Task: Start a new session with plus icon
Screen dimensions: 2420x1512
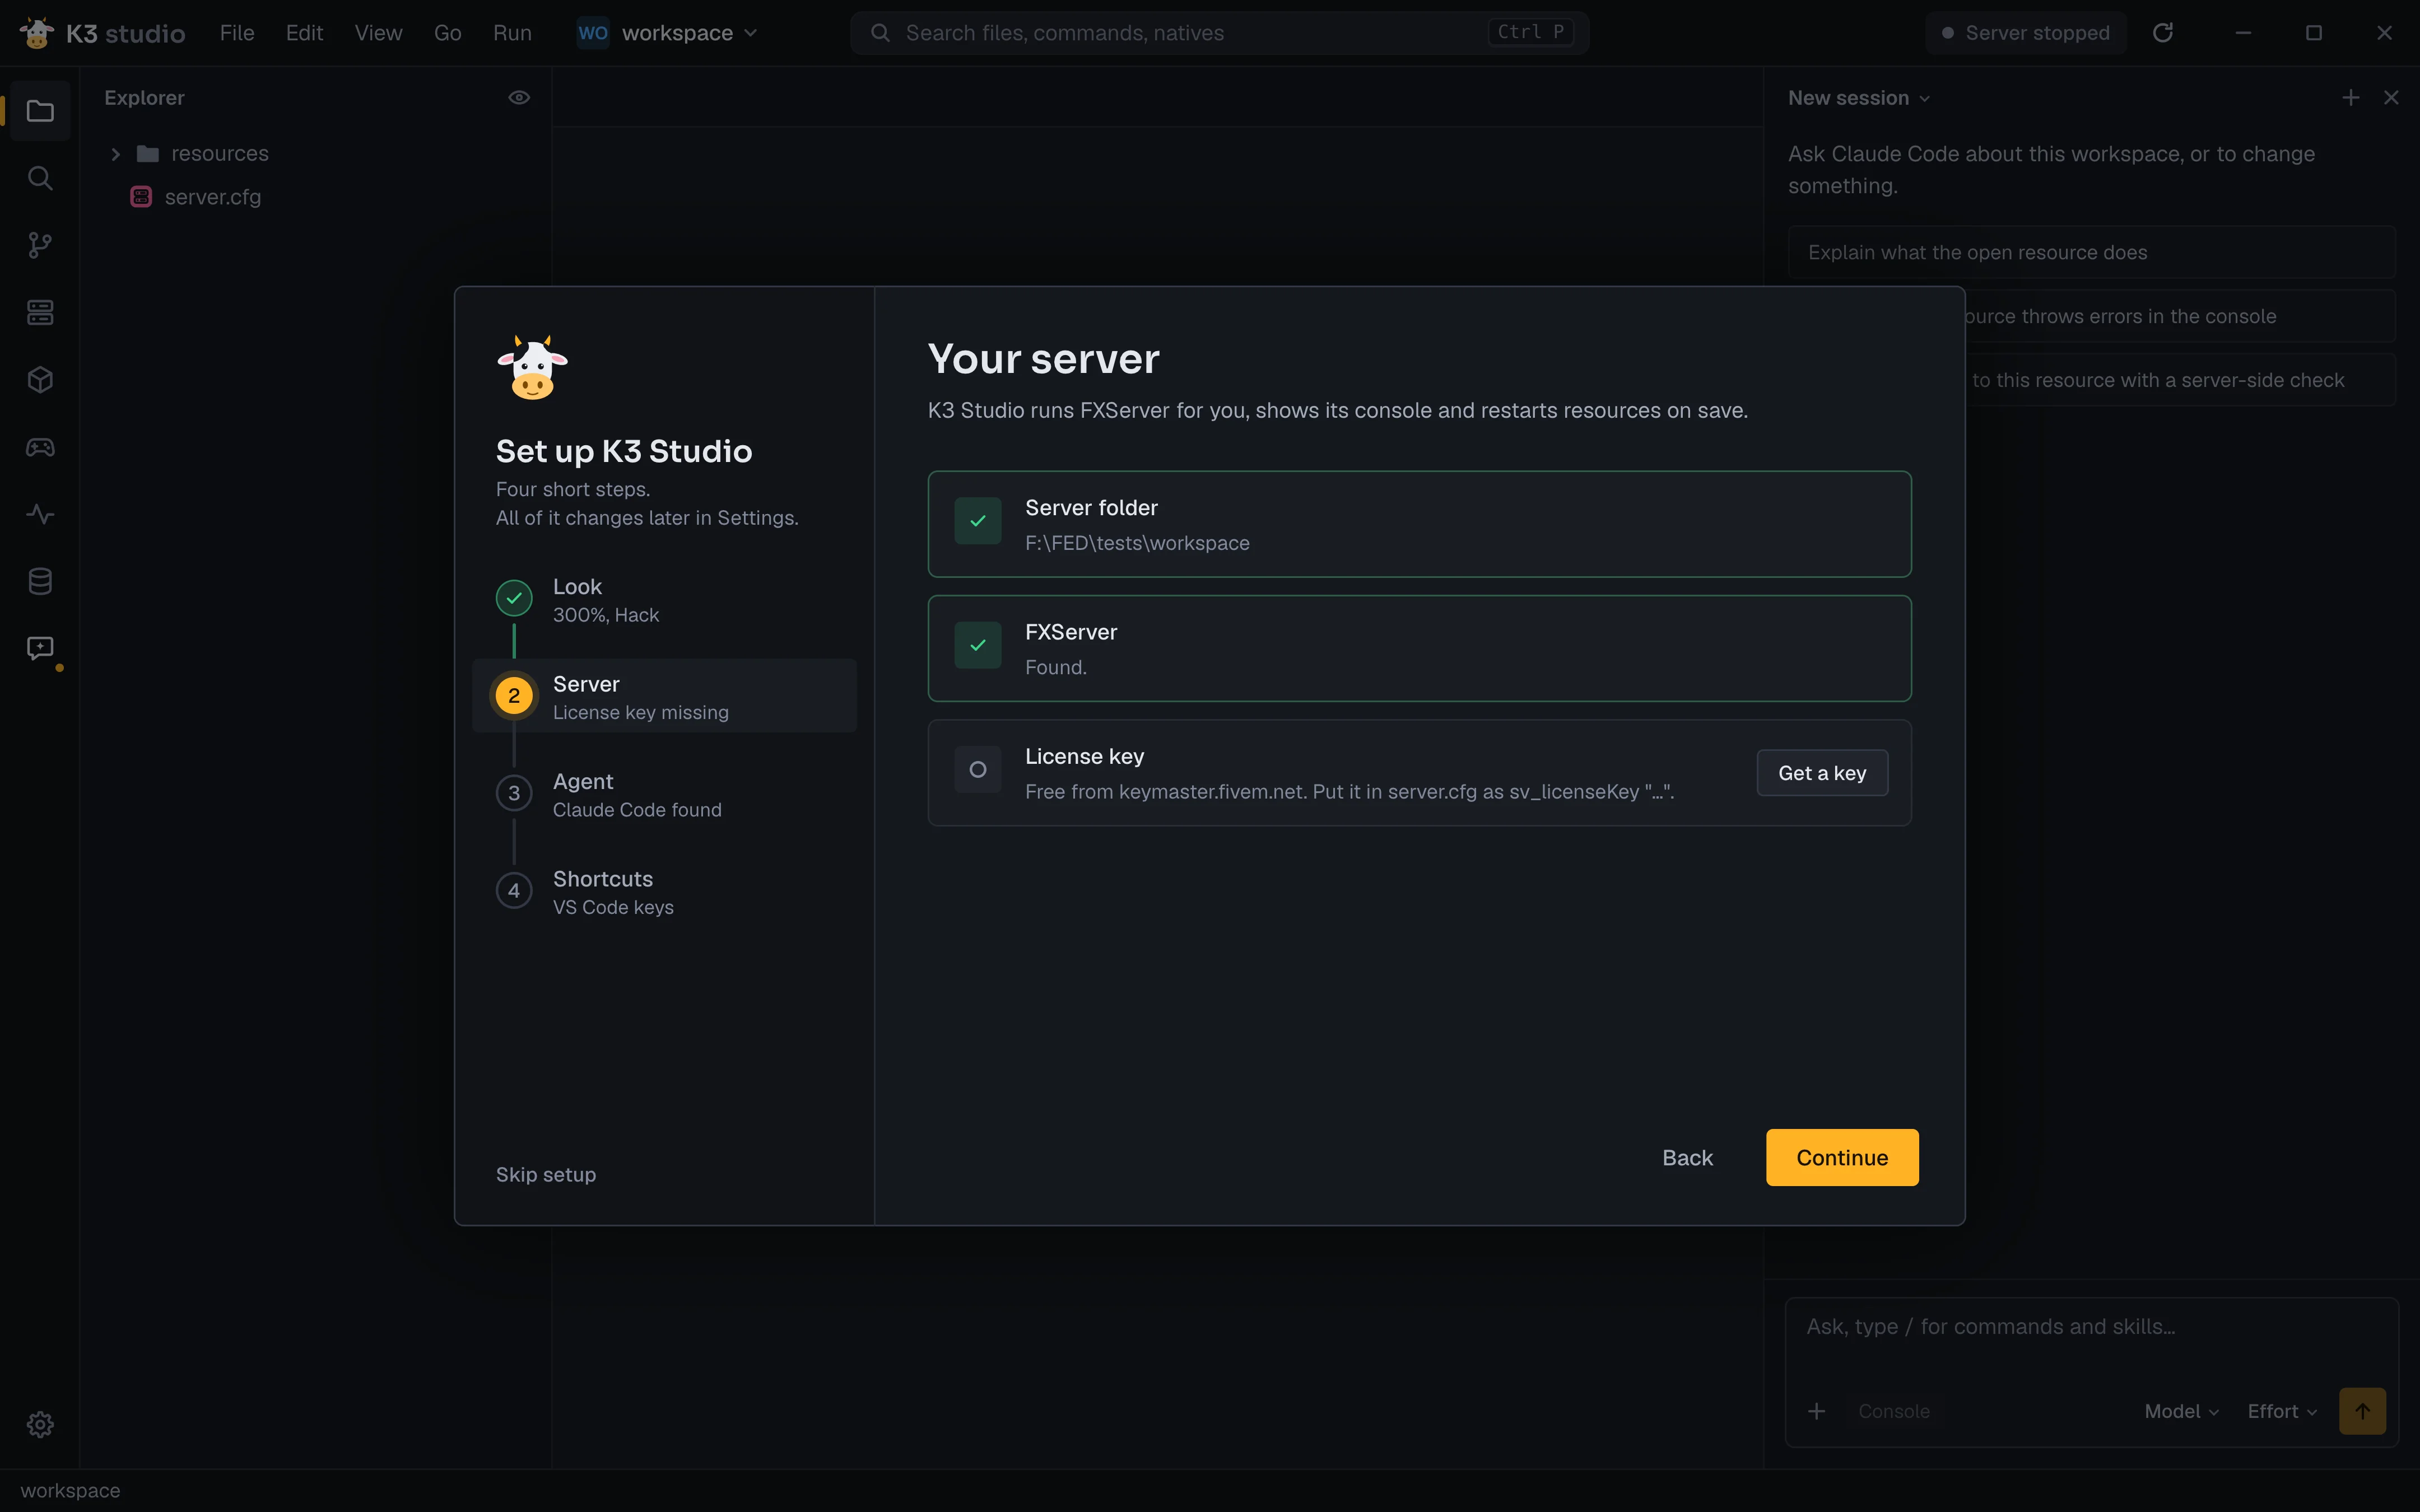Action: 2351,97
